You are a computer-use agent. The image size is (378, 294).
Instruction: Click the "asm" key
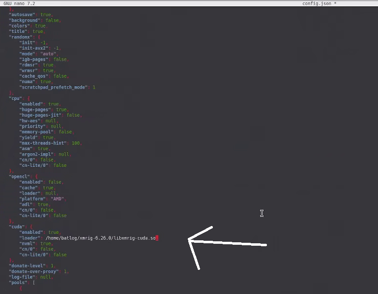pos(26,149)
